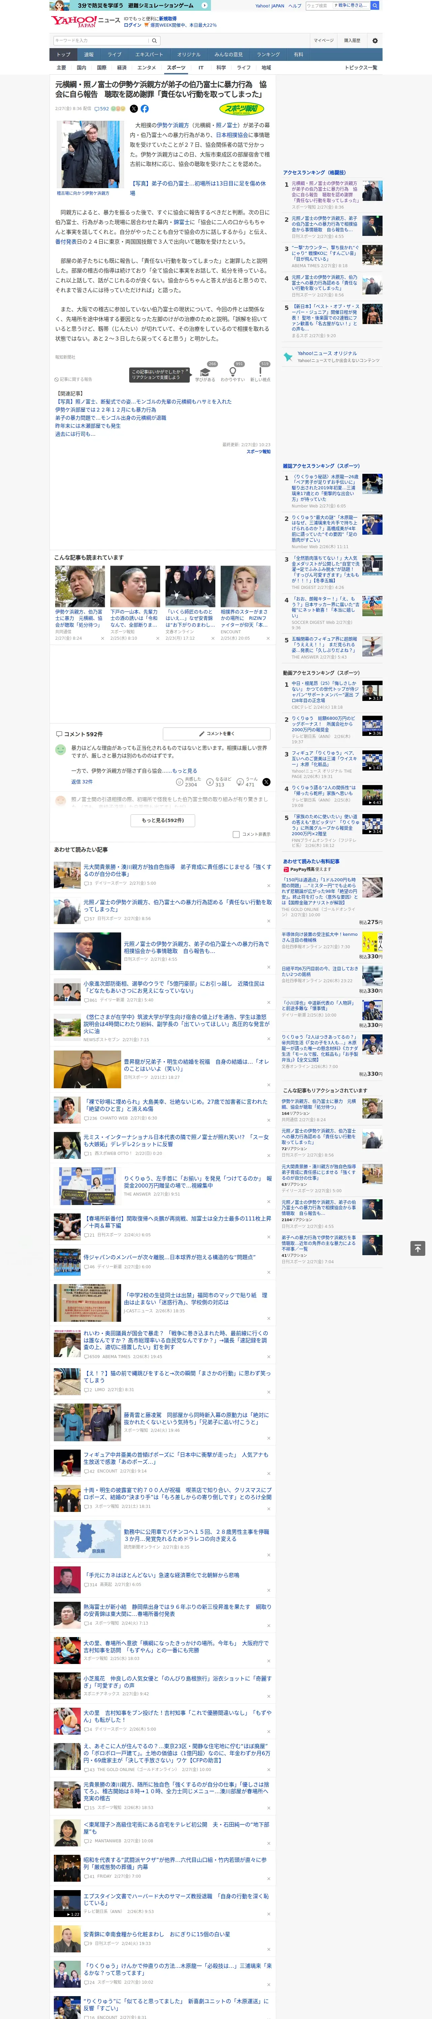Open recommended card 下戸の一山本、元雷力士の酒の誘い
This screenshot has width=432, height=2019.
135,603
